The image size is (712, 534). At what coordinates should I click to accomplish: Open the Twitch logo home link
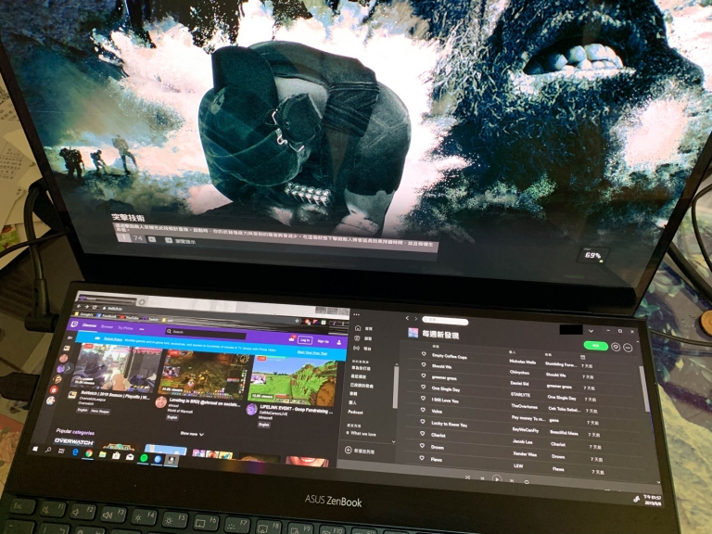73,324
